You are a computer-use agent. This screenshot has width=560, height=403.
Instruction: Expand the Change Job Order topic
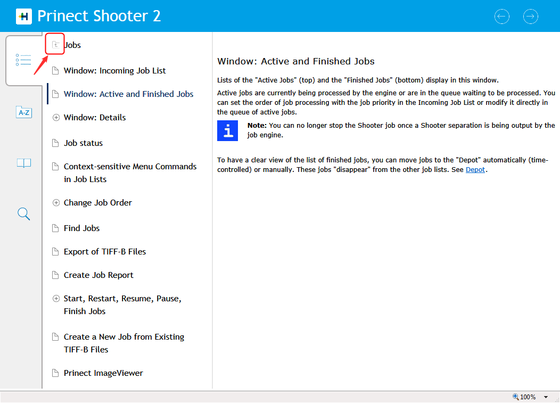(x=56, y=203)
